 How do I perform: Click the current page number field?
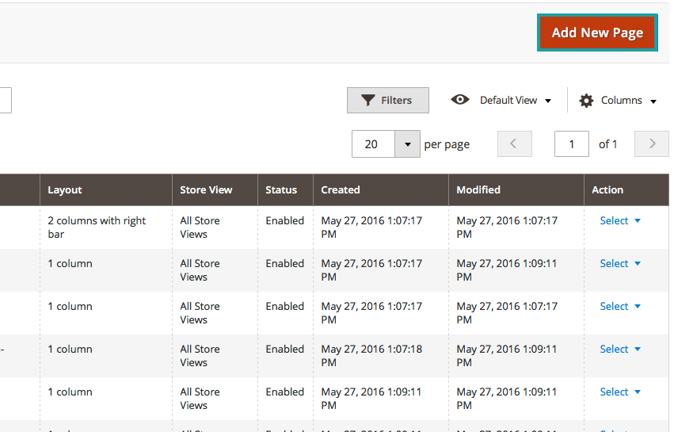coord(572,144)
